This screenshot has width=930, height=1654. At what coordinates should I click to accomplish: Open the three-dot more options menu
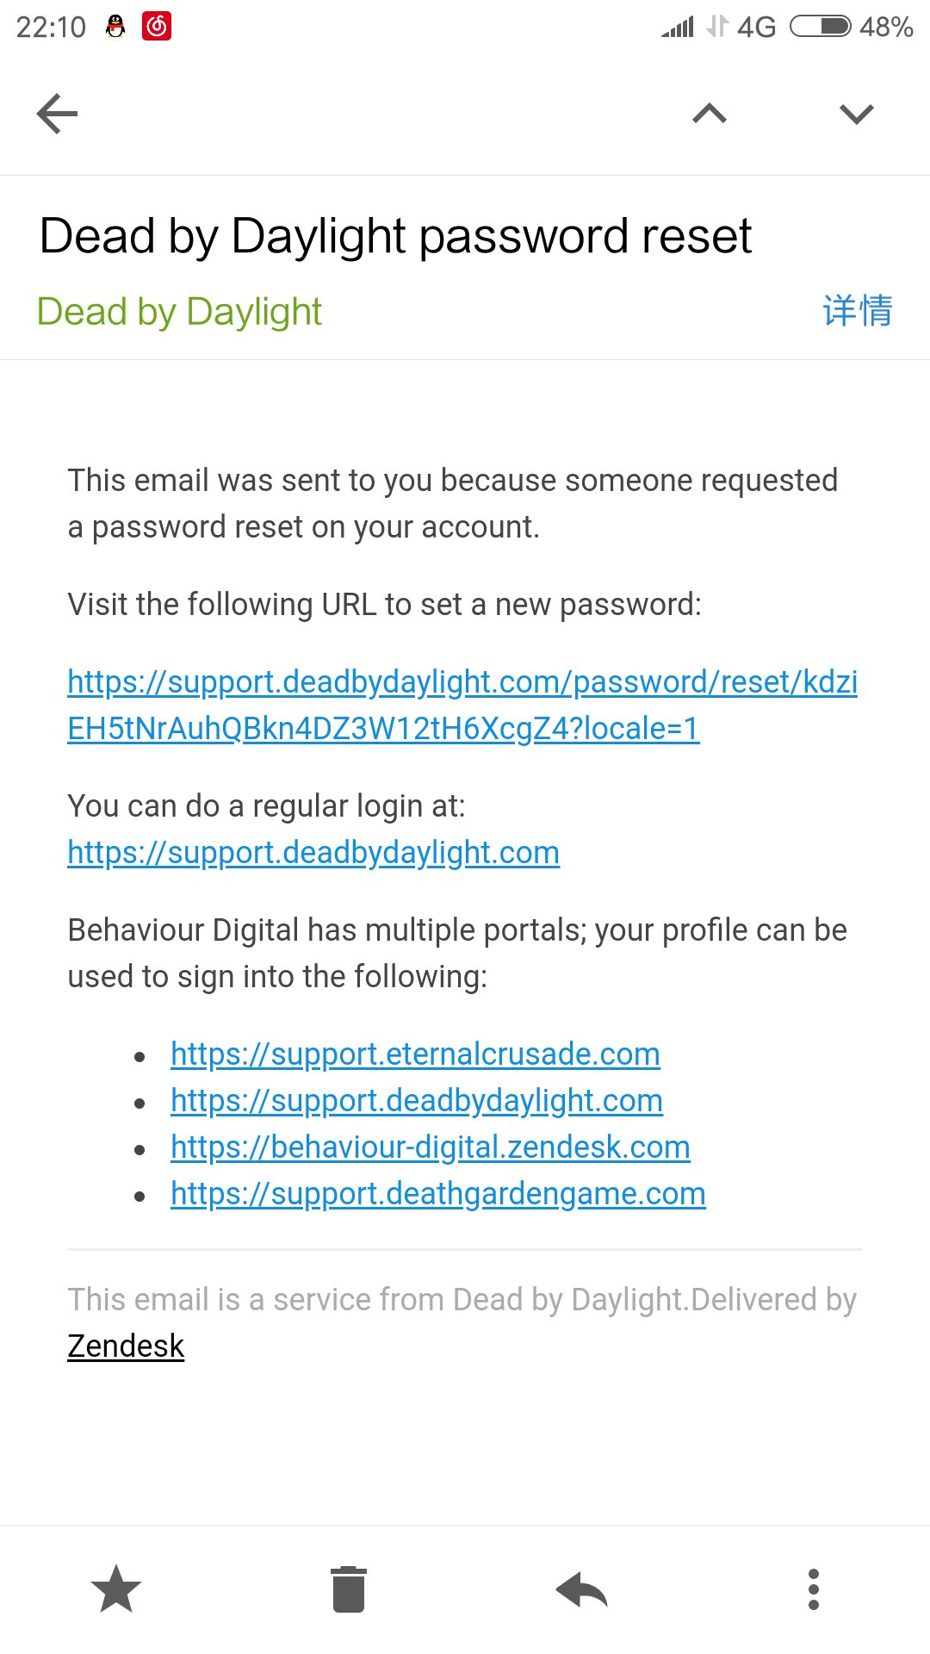point(813,1589)
